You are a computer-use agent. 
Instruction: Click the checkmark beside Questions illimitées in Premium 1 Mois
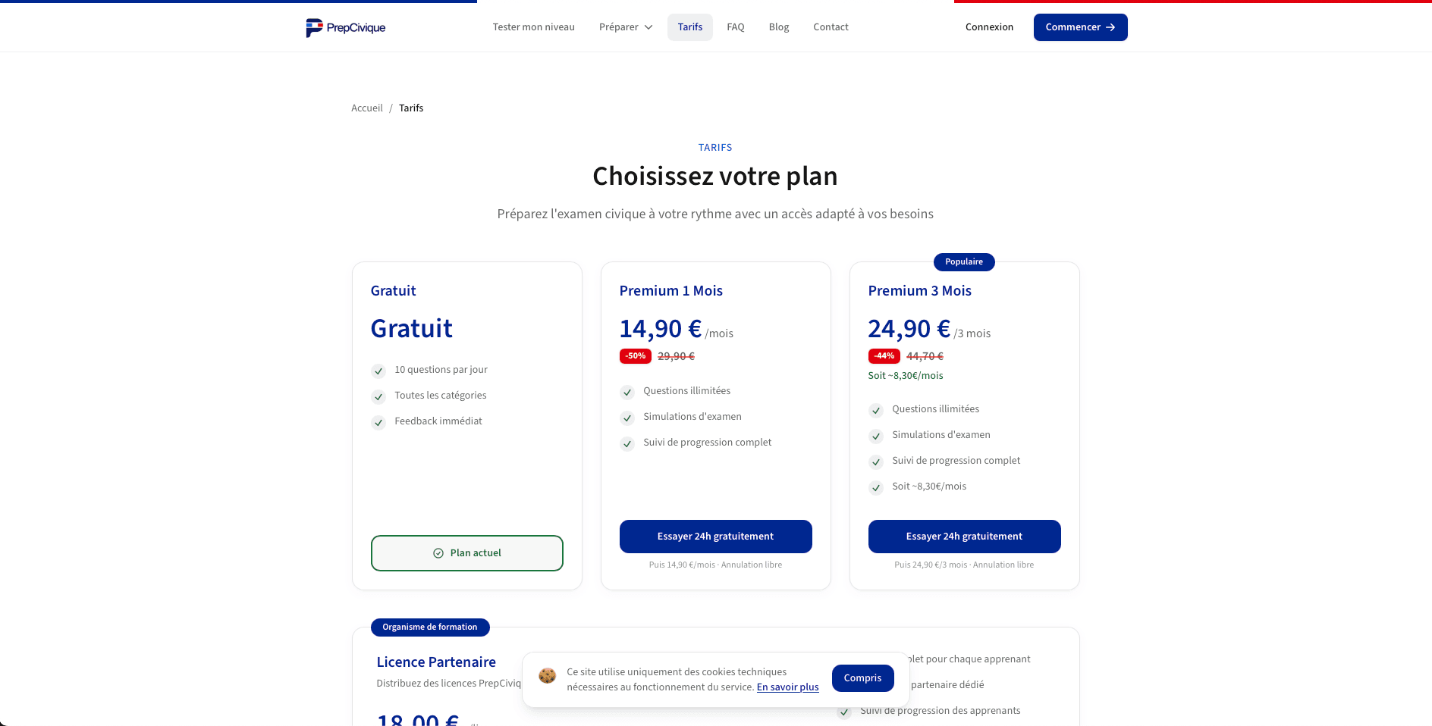627,393
